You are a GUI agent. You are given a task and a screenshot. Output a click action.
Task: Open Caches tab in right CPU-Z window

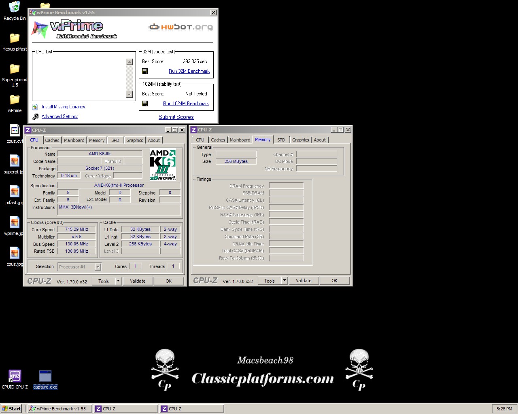pyautogui.click(x=218, y=140)
